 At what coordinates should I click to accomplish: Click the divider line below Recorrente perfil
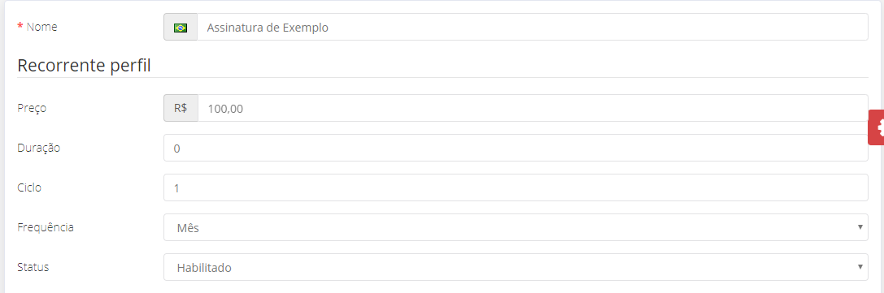[442, 78]
